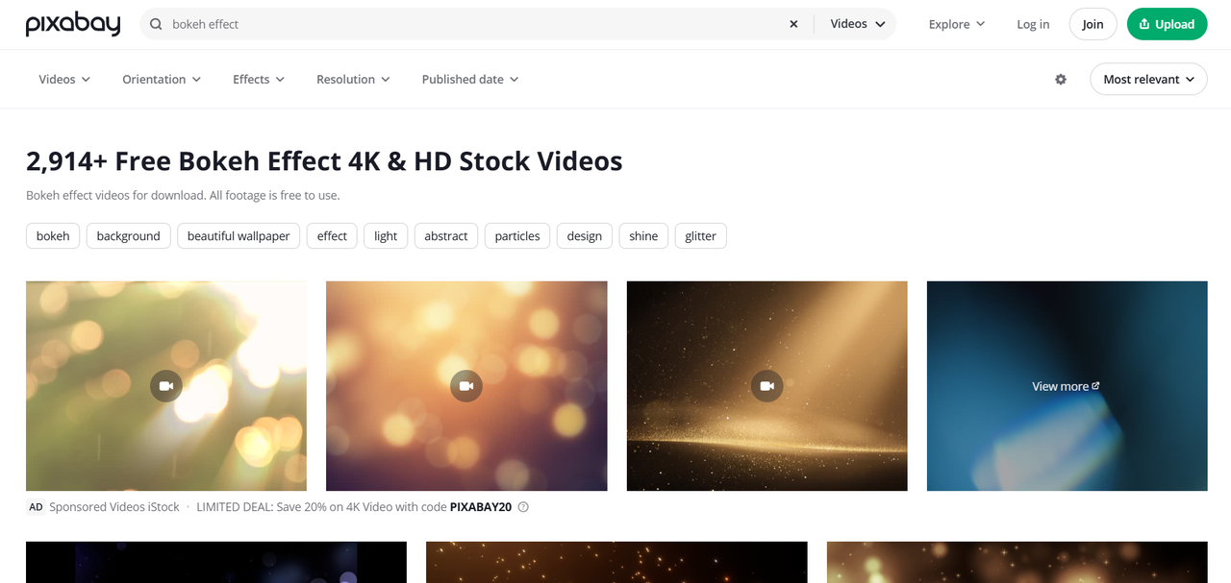Click the video camera icon on orange bokeh thumbnail
The image size is (1231, 583).
click(466, 386)
